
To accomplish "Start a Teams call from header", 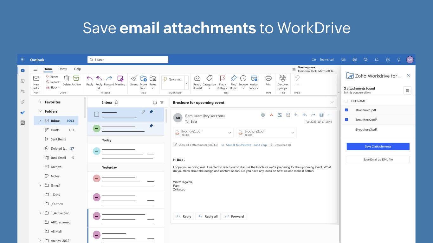I will [323, 59].
